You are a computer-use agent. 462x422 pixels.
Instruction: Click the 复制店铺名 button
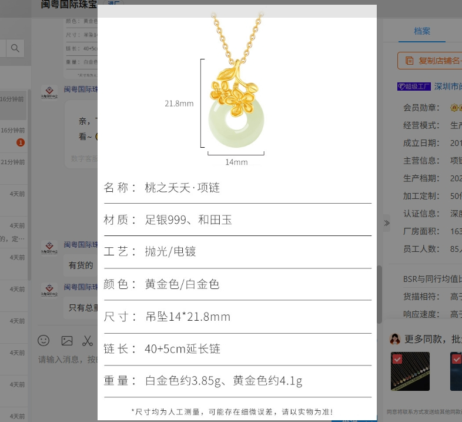click(x=430, y=61)
